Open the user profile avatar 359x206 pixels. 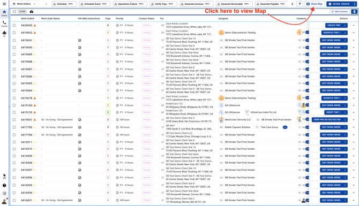4,201
